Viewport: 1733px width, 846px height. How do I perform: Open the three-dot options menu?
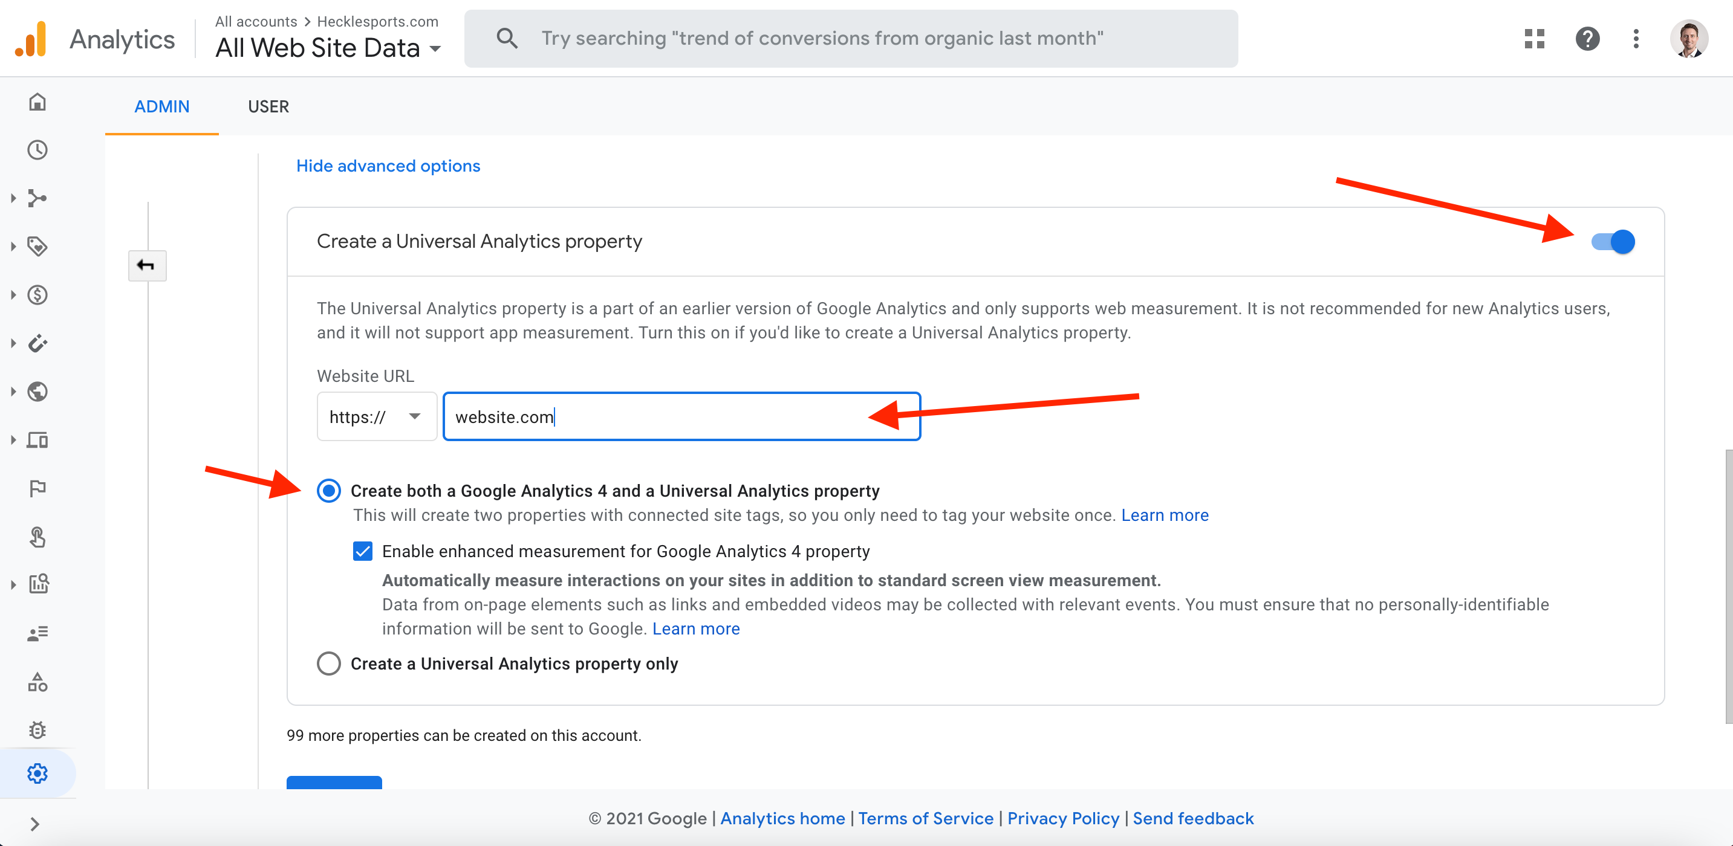[1636, 39]
